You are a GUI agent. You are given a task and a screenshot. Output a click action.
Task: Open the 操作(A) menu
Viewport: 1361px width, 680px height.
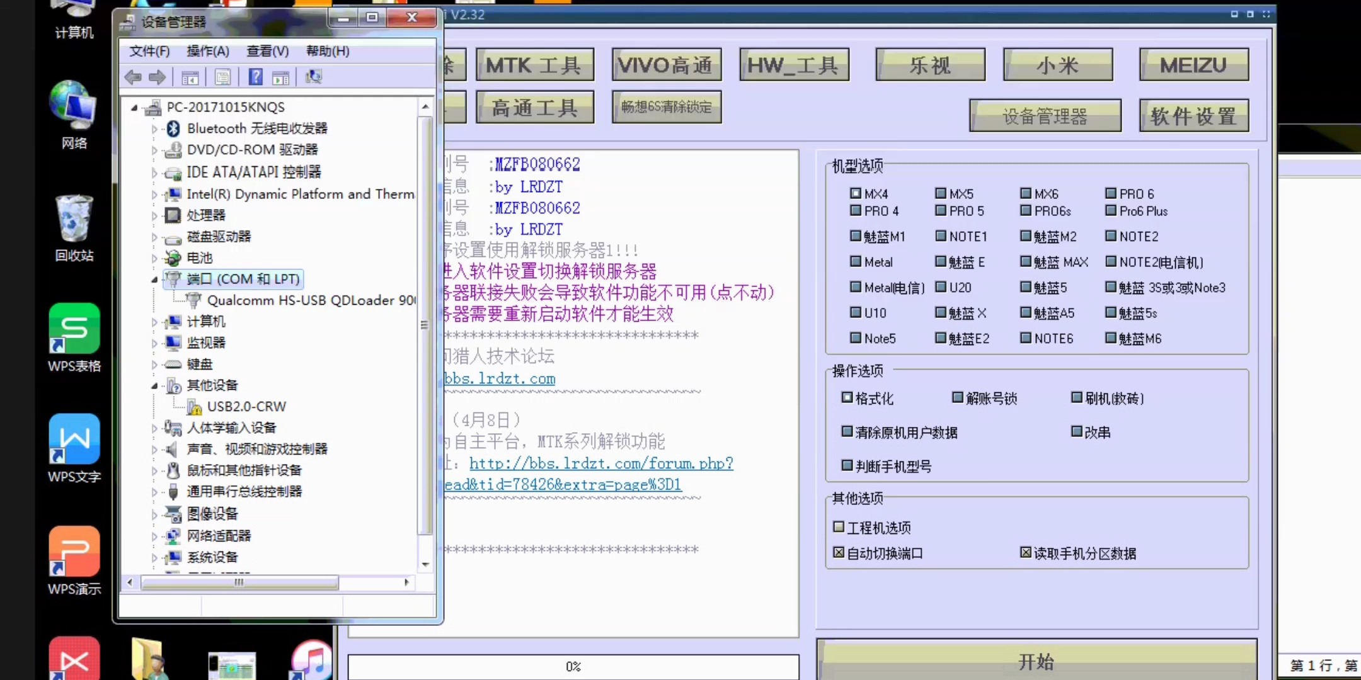(208, 51)
